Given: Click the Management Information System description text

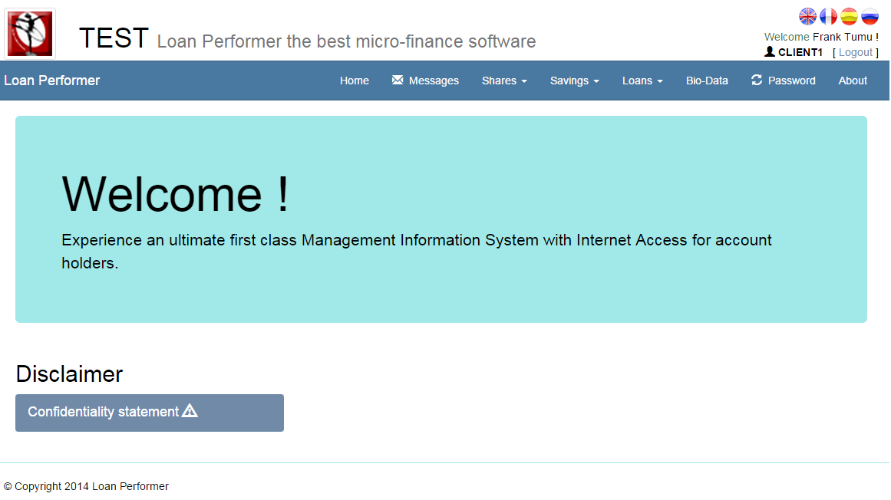Looking at the screenshot, I should click(x=417, y=252).
